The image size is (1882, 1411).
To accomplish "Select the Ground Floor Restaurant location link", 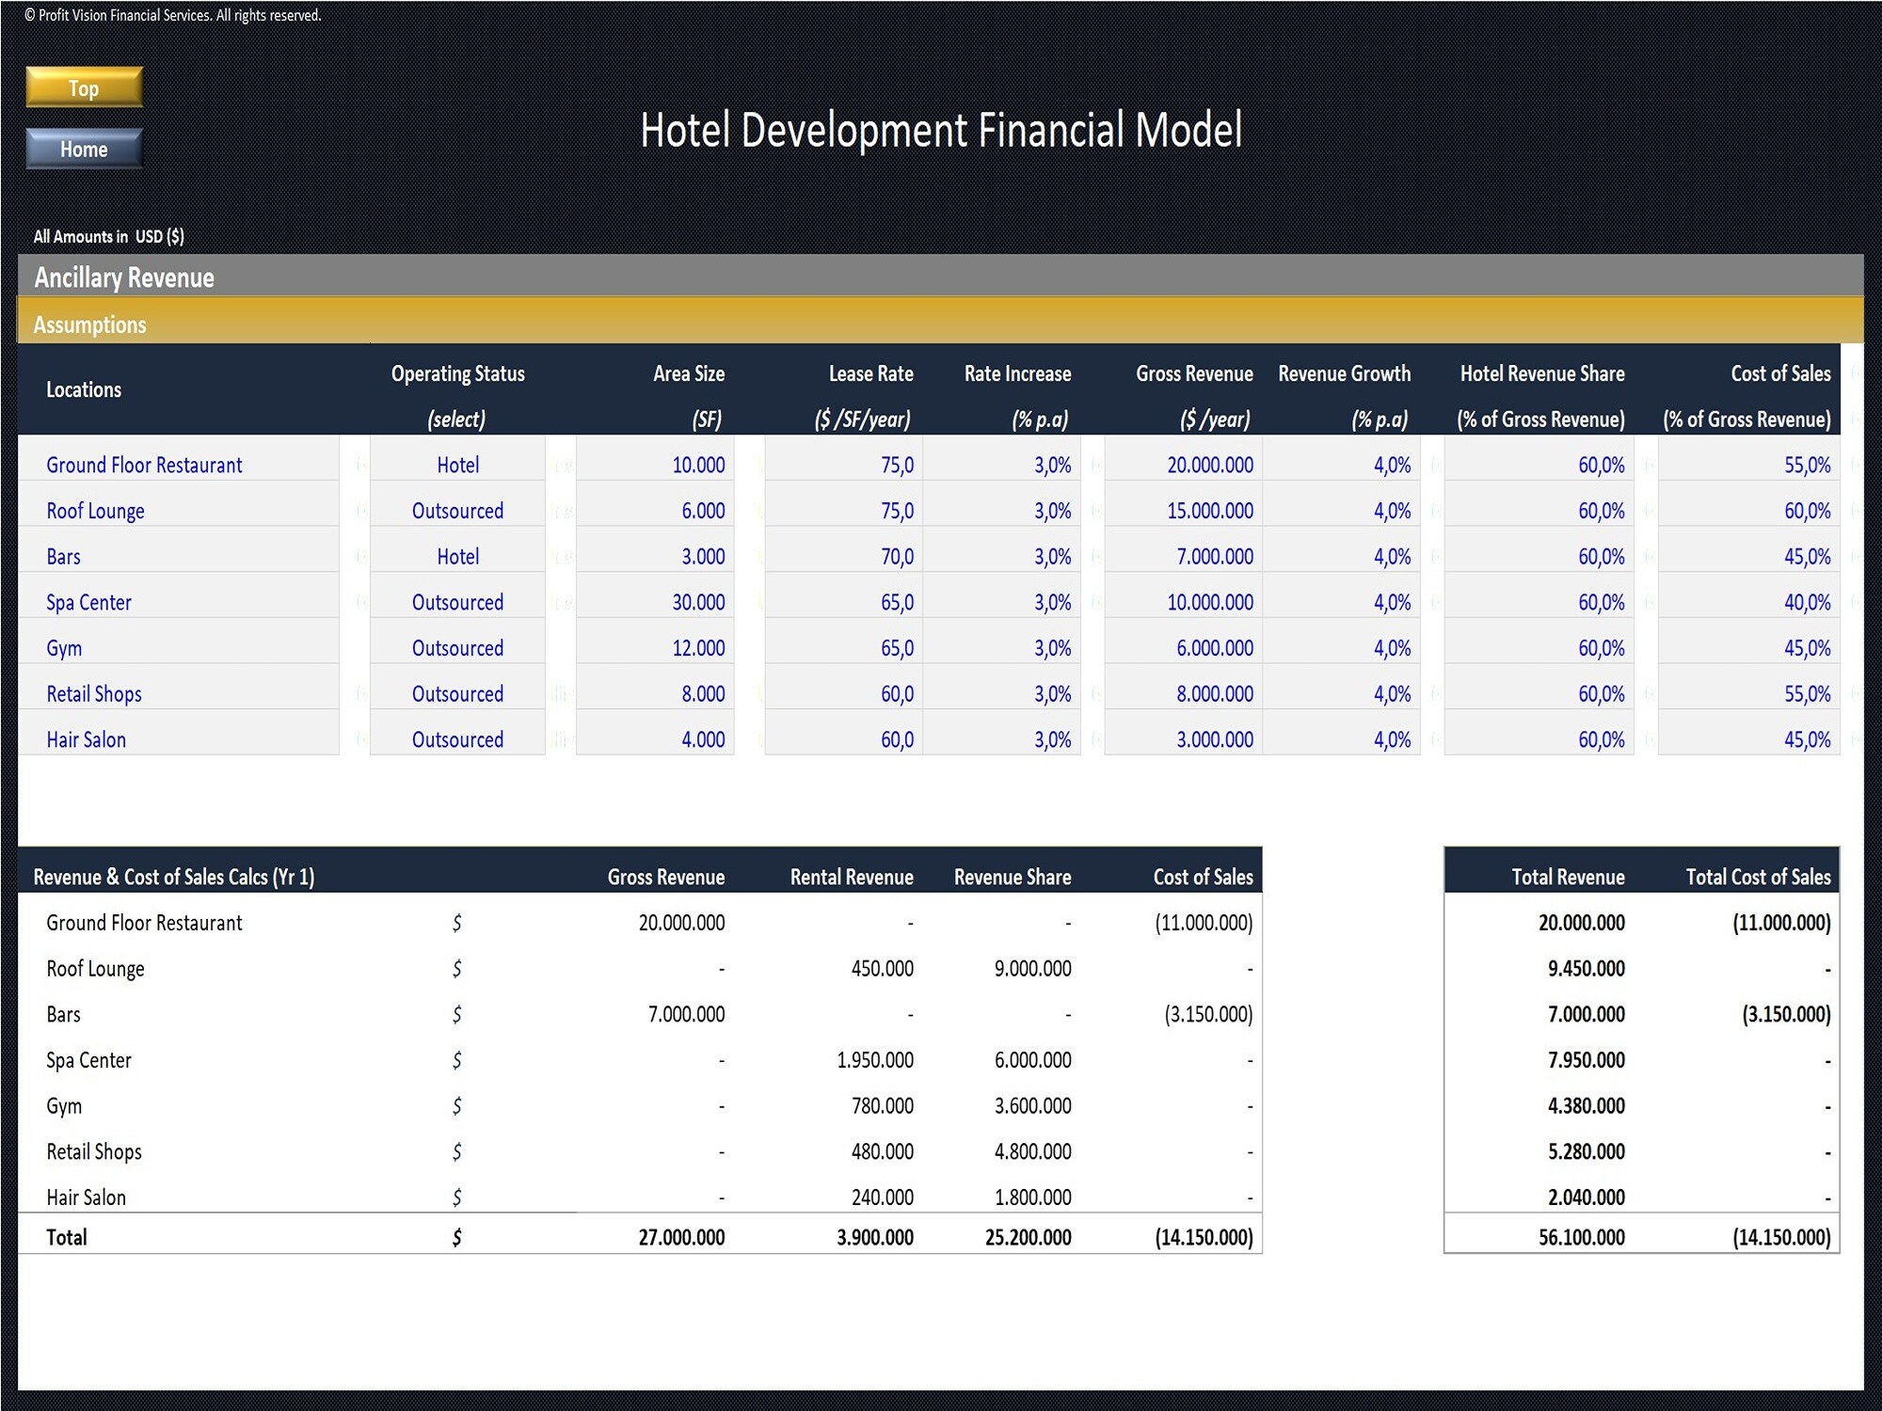I will (x=143, y=465).
